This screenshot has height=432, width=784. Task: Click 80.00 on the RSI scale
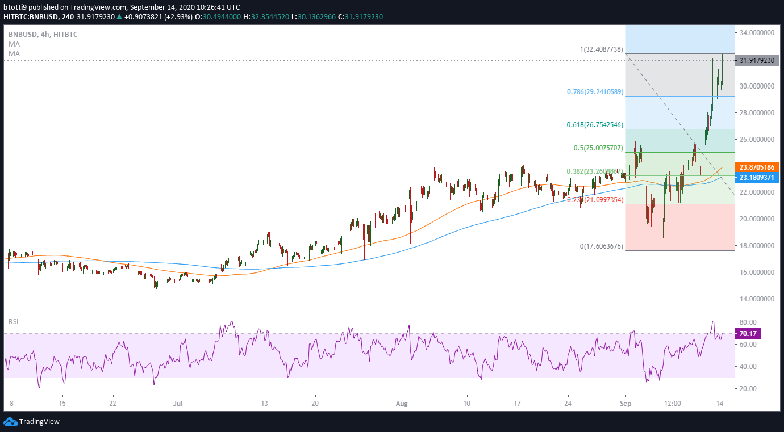[748, 322]
